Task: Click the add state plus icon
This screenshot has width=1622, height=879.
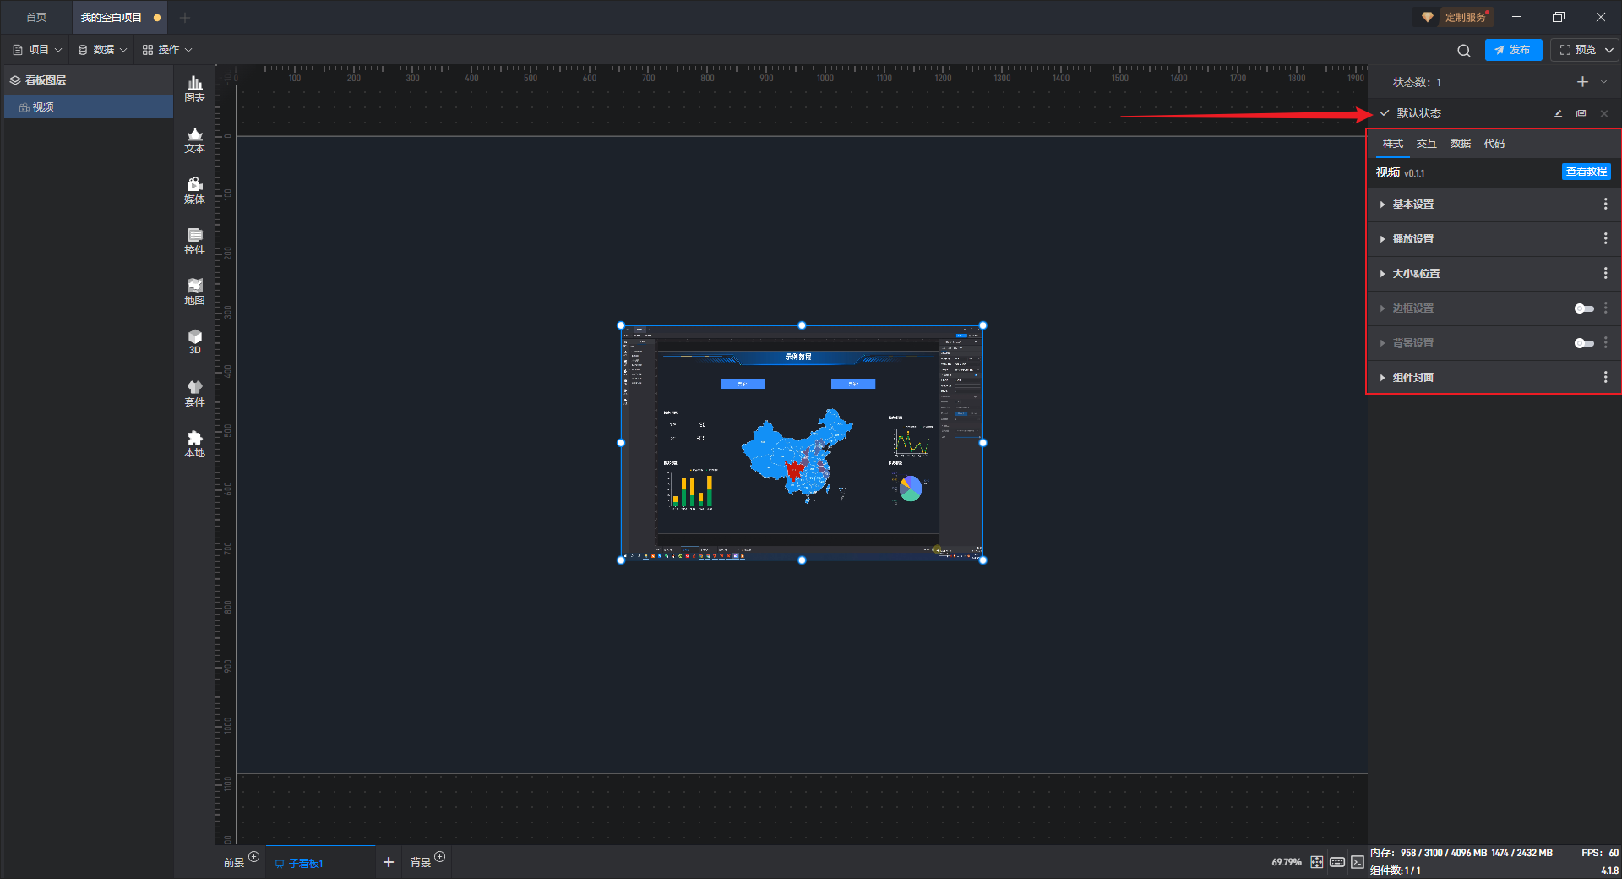Action: pyautogui.click(x=1582, y=82)
